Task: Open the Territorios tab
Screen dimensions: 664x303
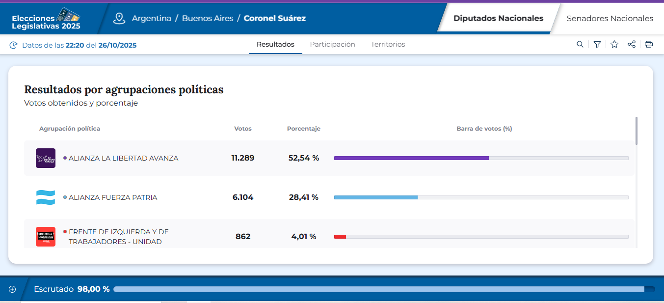Action: (388, 45)
